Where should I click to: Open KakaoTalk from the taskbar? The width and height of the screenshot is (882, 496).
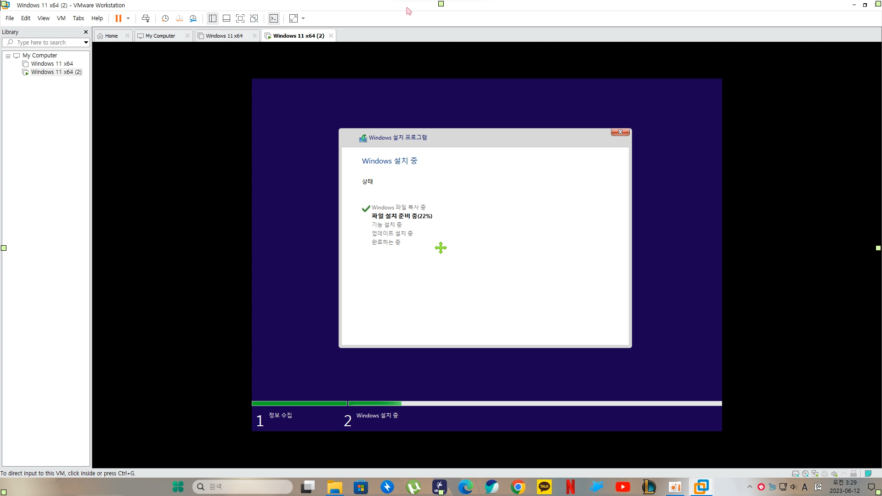[544, 487]
